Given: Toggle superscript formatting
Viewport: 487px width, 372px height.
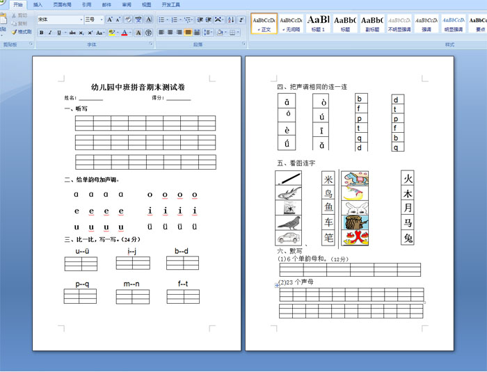Looking at the screenshot, I should 90,33.
